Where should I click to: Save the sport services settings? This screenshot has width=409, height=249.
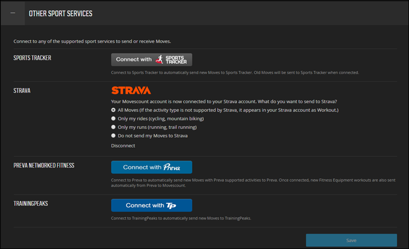click(351, 241)
